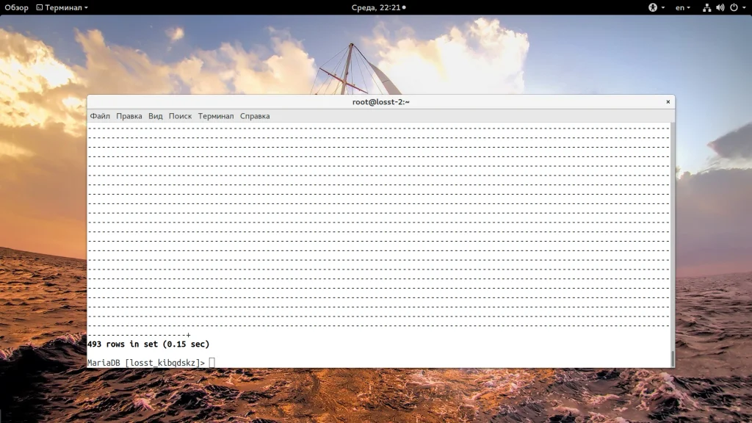Open the Правка menu

pos(129,116)
